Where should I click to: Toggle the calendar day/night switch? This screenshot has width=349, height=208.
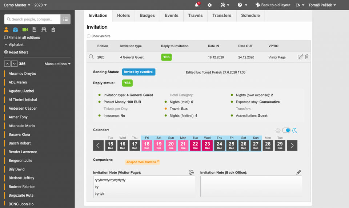tap(286, 130)
